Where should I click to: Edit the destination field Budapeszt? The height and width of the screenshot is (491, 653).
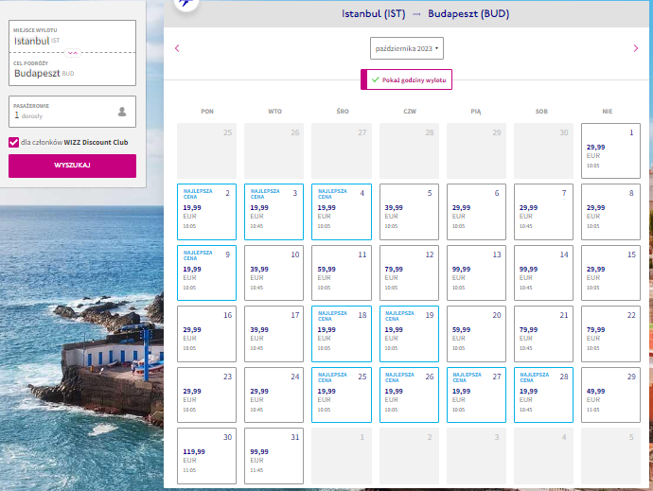click(x=73, y=70)
